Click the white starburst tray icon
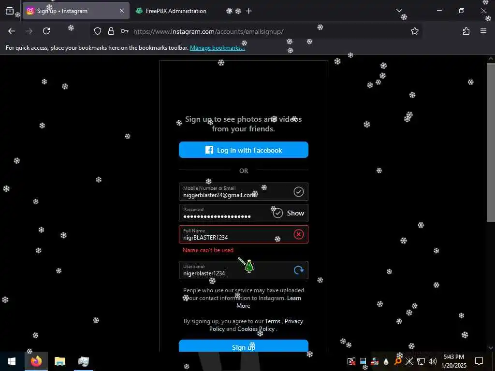495x371 pixels. coord(409,361)
